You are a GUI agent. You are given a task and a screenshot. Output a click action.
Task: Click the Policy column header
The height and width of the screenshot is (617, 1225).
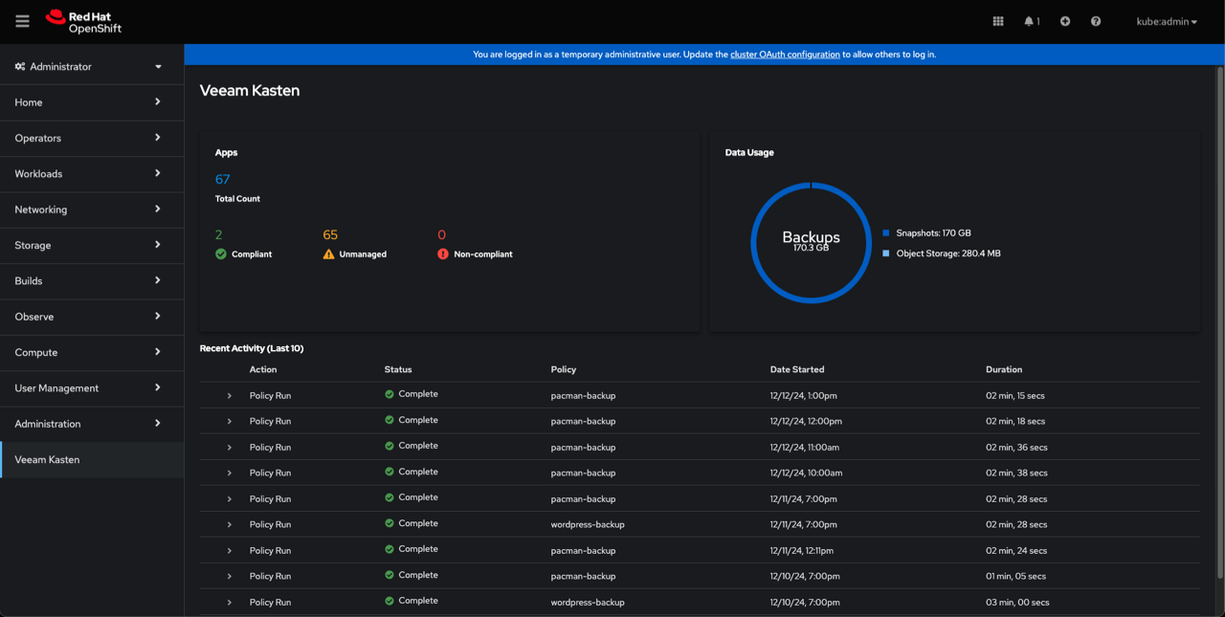(564, 369)
